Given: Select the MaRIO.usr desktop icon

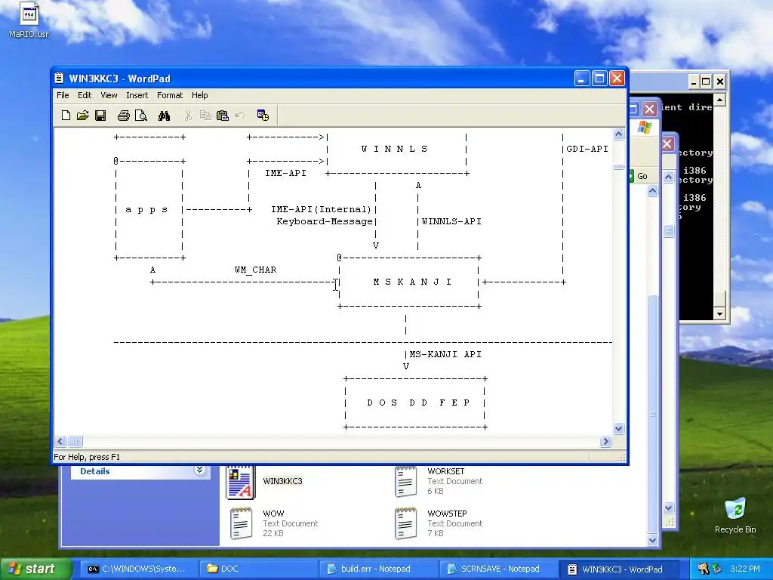Looking at the screenshot, I should pyautogui.click(x=29, y=20).
